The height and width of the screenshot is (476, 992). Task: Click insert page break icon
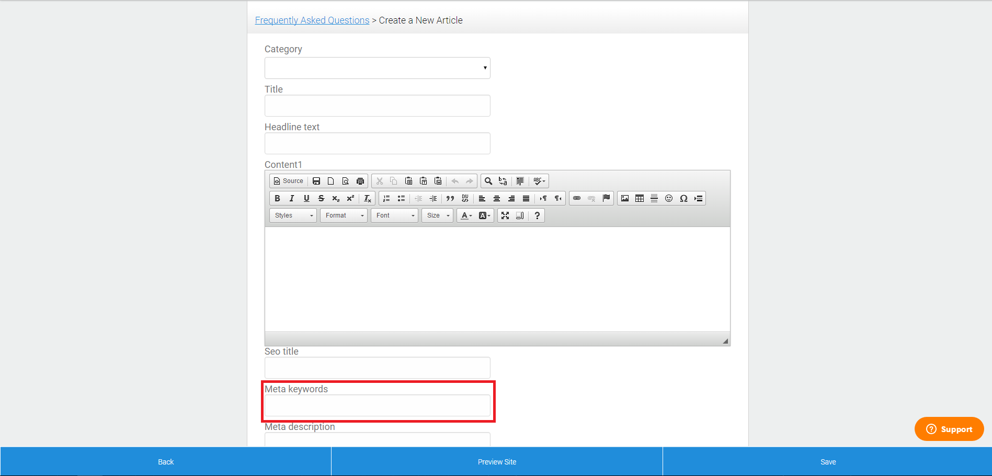coord(698,198)
